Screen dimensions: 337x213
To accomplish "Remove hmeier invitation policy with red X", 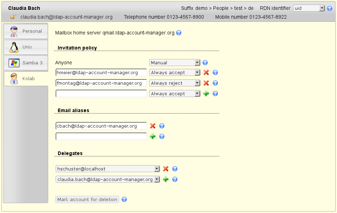I will (206, 73).
